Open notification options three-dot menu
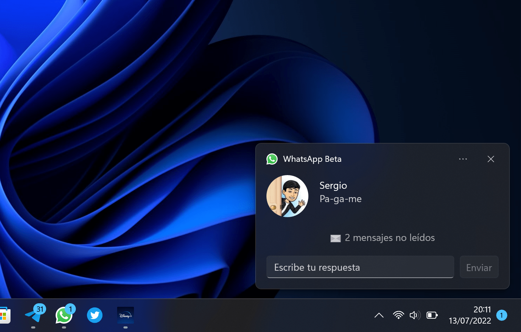This screenshot has height=332, width=521. pos(463,159)
